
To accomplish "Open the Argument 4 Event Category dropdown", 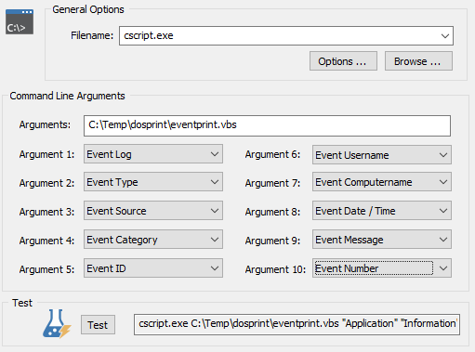I will (x=153, y=240).
